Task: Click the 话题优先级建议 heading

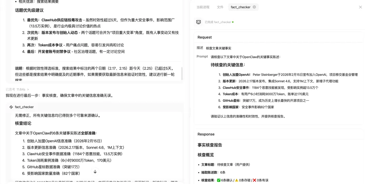Action: coord(29,10)
